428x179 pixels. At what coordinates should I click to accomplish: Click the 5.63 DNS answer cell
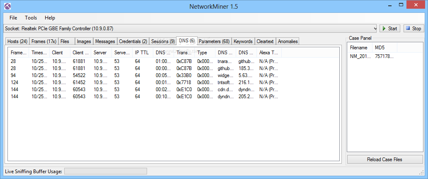(x=245, y=75)
